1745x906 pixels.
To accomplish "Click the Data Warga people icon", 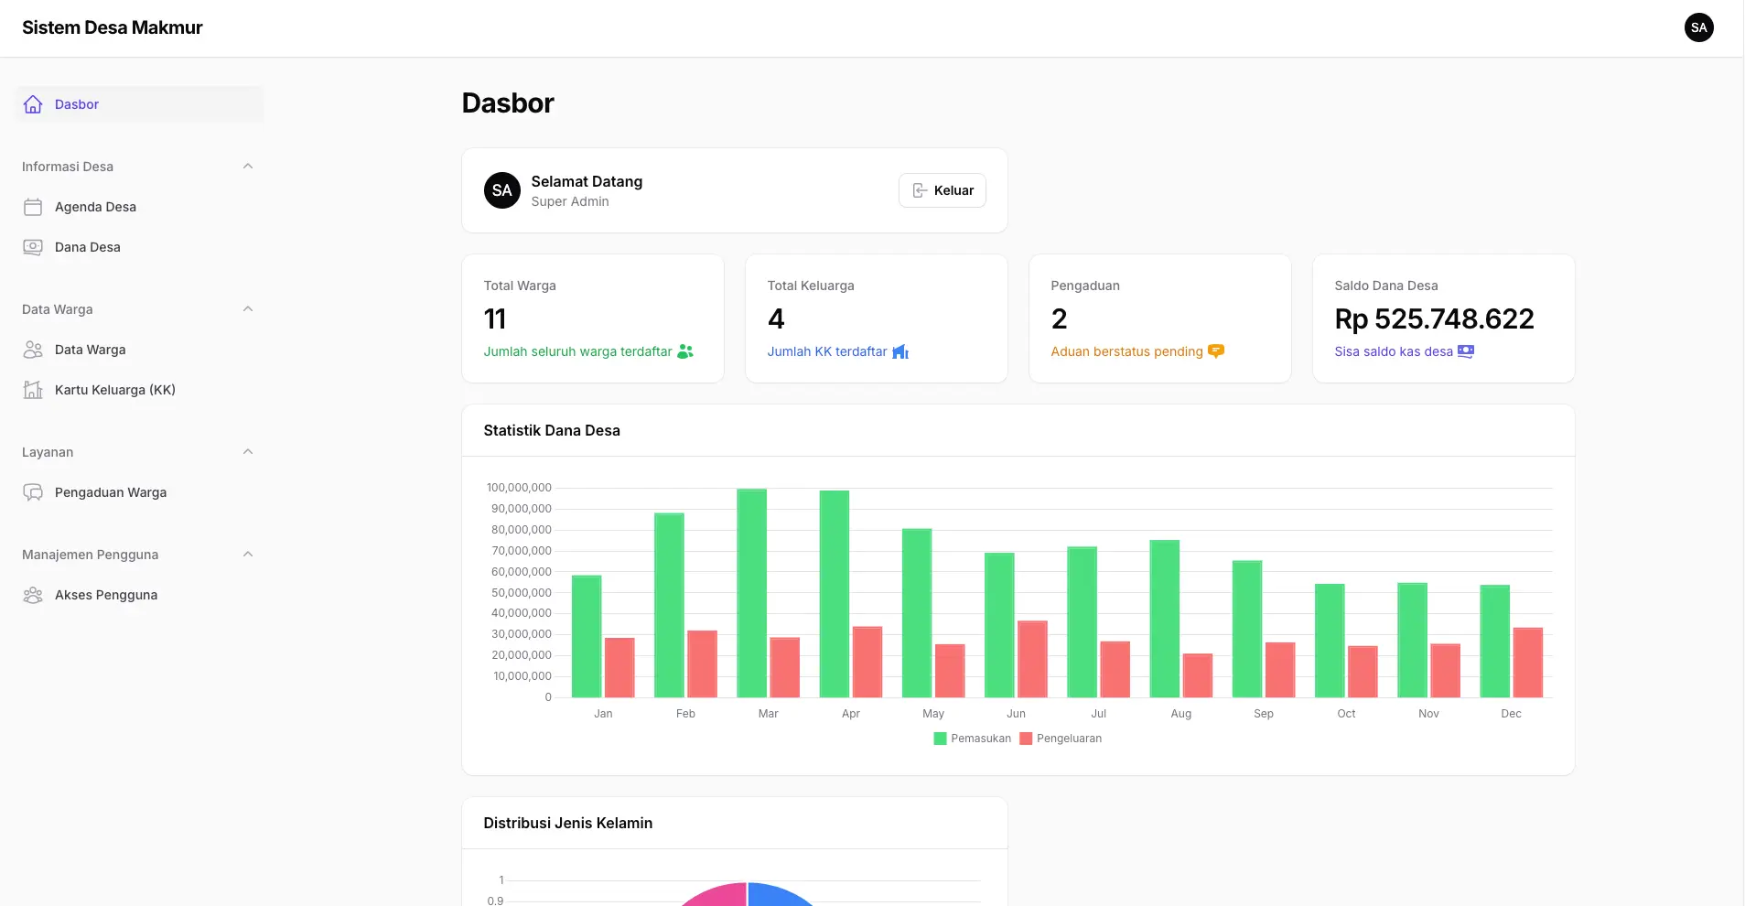I will coord(33,350).
